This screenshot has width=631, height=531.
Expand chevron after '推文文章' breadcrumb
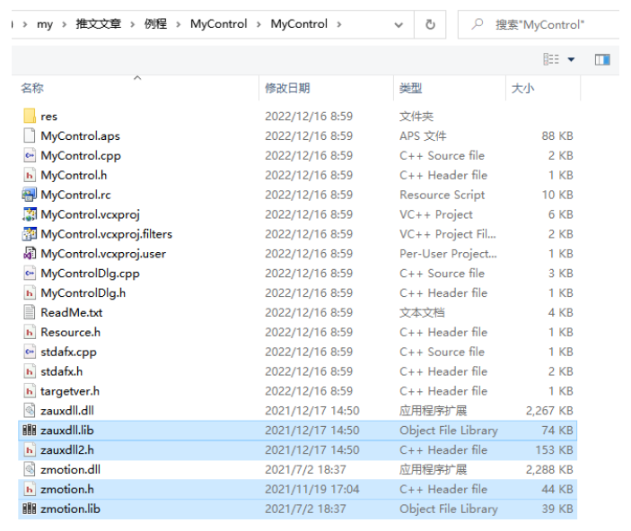(x=133, y=25)
